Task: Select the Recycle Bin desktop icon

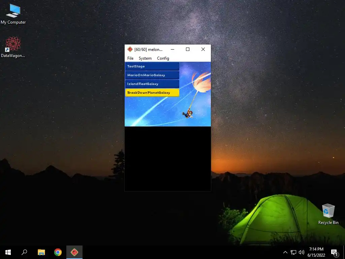Action: [x=328, y=214]
